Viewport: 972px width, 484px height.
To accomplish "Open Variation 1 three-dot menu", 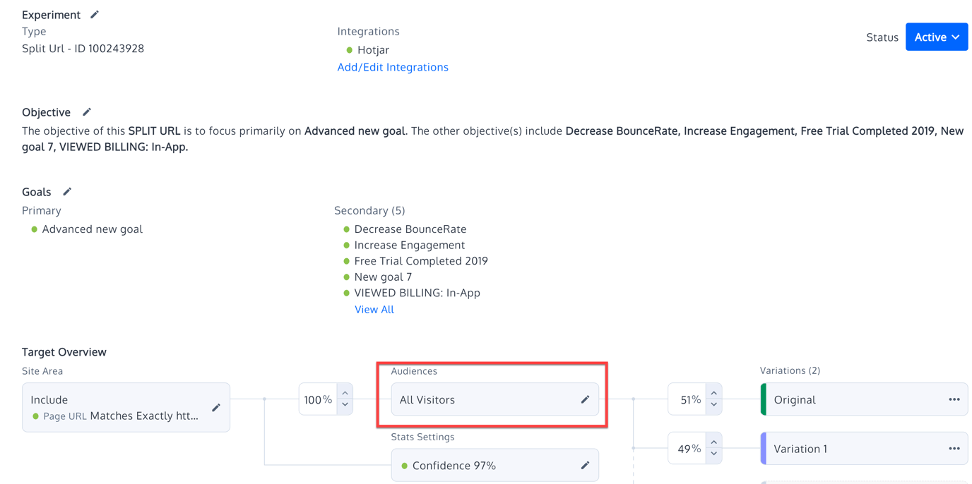I will (x=954, y=449).
